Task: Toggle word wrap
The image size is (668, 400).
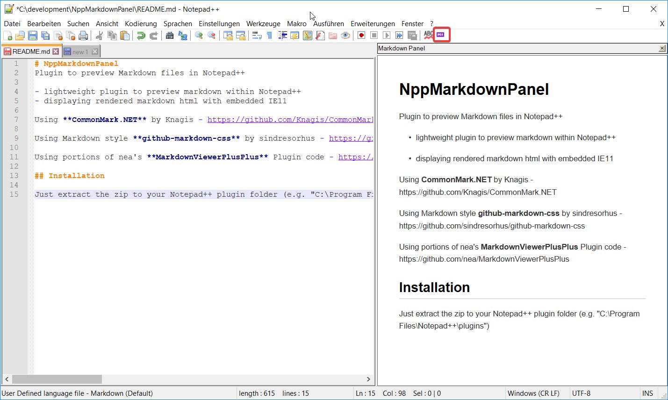Action: pyautogui.click(x=256, y=35)
